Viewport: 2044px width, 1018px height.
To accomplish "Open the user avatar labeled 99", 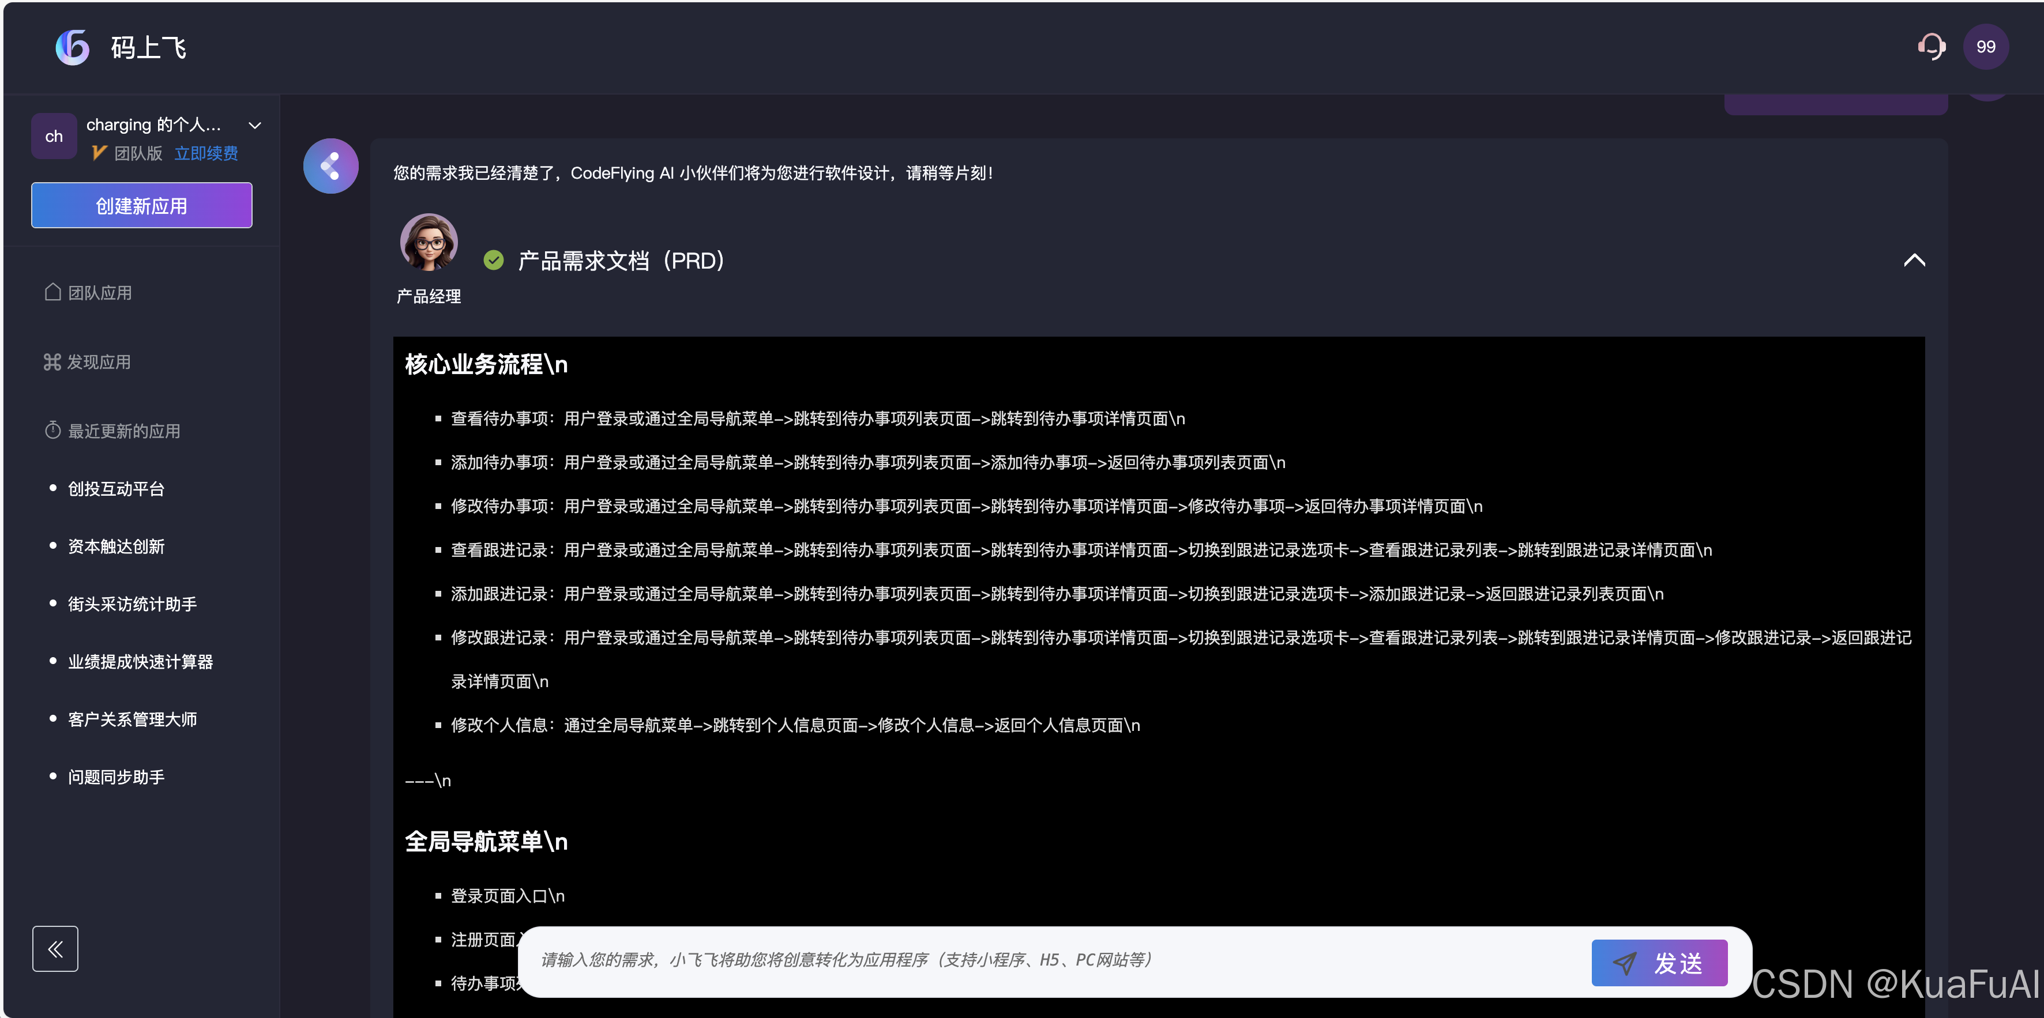I will [1985, 47].
